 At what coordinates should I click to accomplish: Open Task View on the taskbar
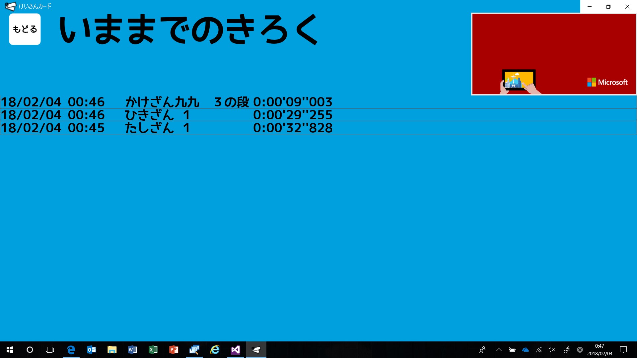50,350
